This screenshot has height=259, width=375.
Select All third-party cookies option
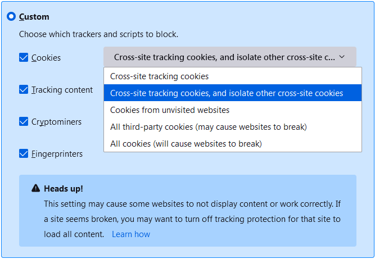[x=208, y=127]
